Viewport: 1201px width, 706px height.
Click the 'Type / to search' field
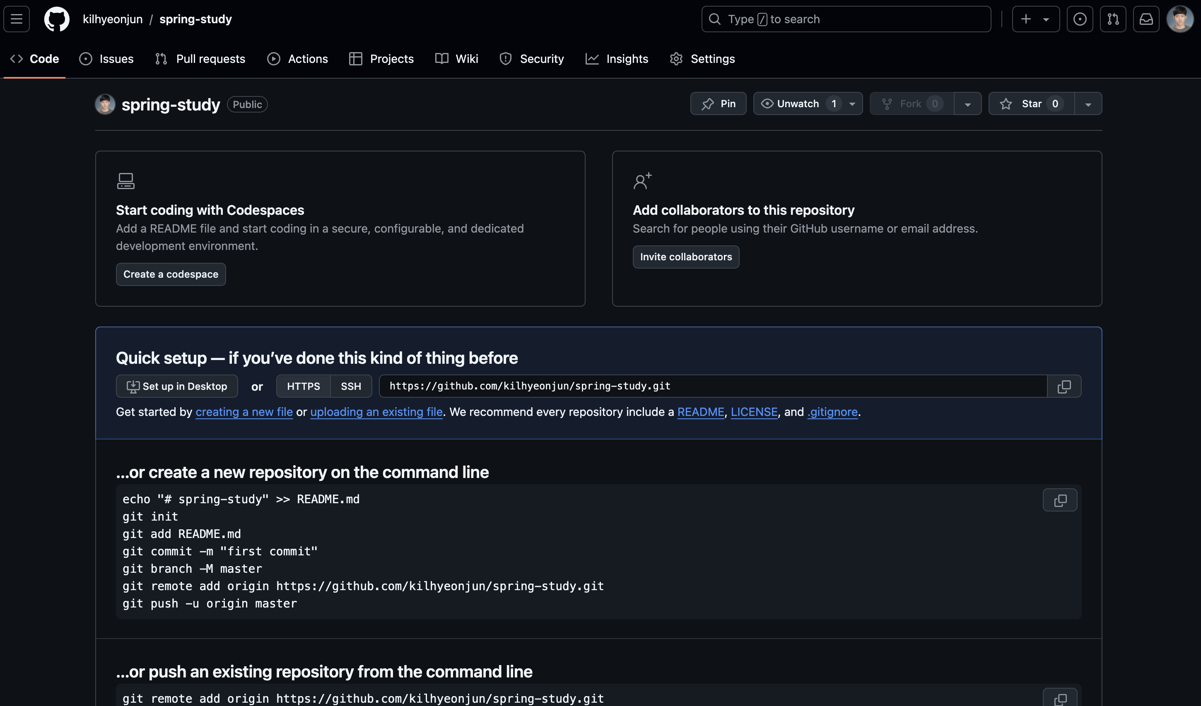[846, 19]
